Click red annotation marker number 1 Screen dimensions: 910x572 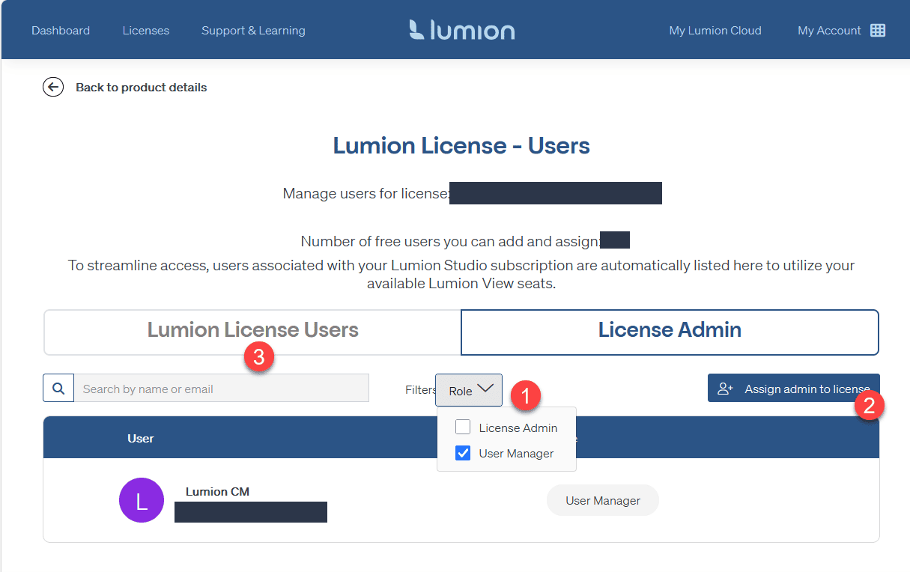point(525,395)
